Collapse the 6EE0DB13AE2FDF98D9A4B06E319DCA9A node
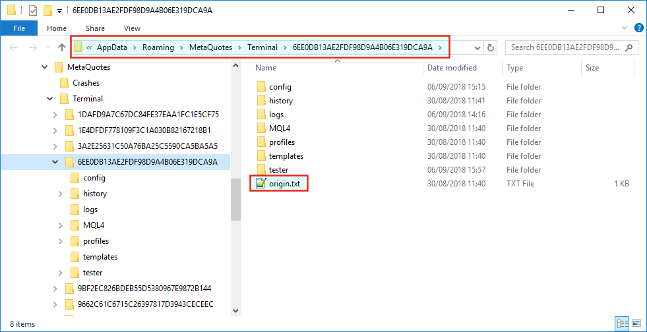647x332 pixels. (55, 162)
